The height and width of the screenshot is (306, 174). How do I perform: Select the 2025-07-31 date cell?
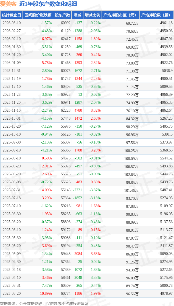[x=11, y=190]
